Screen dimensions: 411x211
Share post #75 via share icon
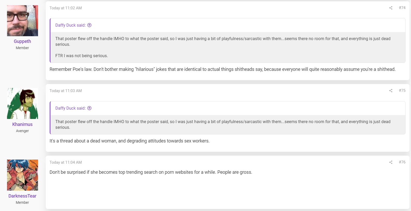[391, 91]
